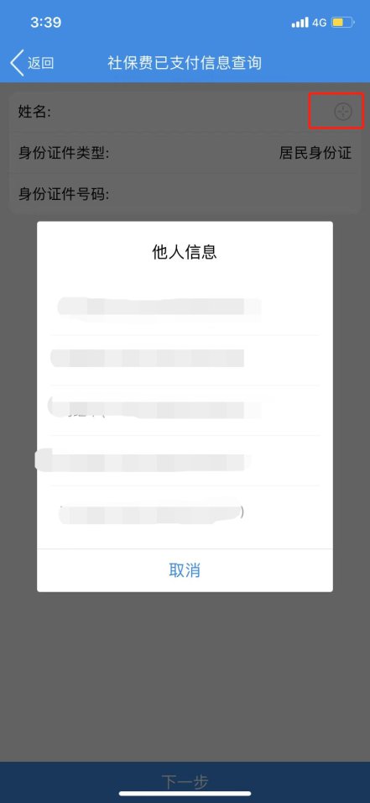370x803 pixels.
Task: Choose the fourth entry in 他人信息 list
Action: [x=185, y=460]
